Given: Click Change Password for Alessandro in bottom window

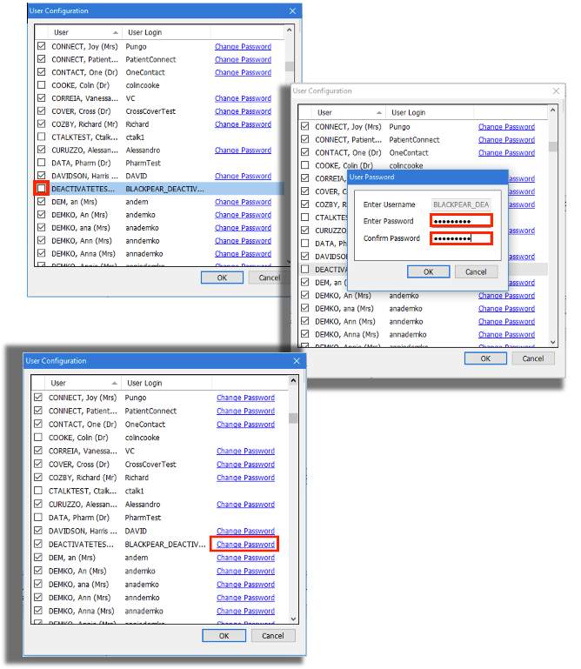Looking at the screenshot, I should click(x=245, y=505).
